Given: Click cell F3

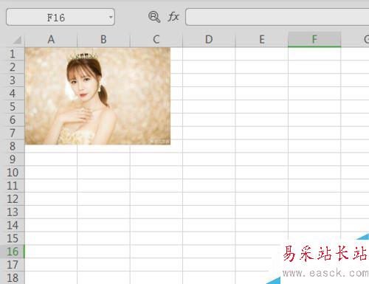Looking at the screenshot, I should (x=314, y=80).
